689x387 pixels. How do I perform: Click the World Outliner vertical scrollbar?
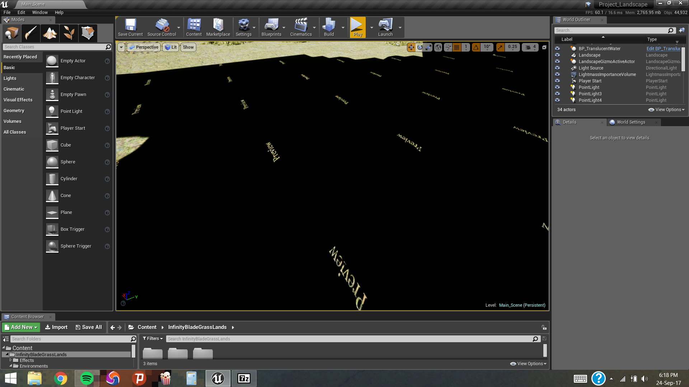tap(683, 59)
